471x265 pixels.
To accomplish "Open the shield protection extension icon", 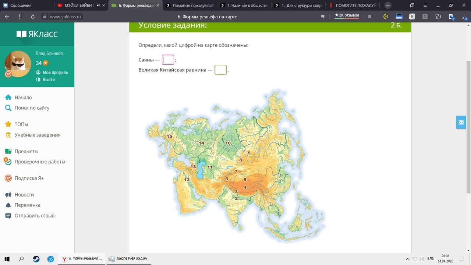I will (x=425, y=17).
